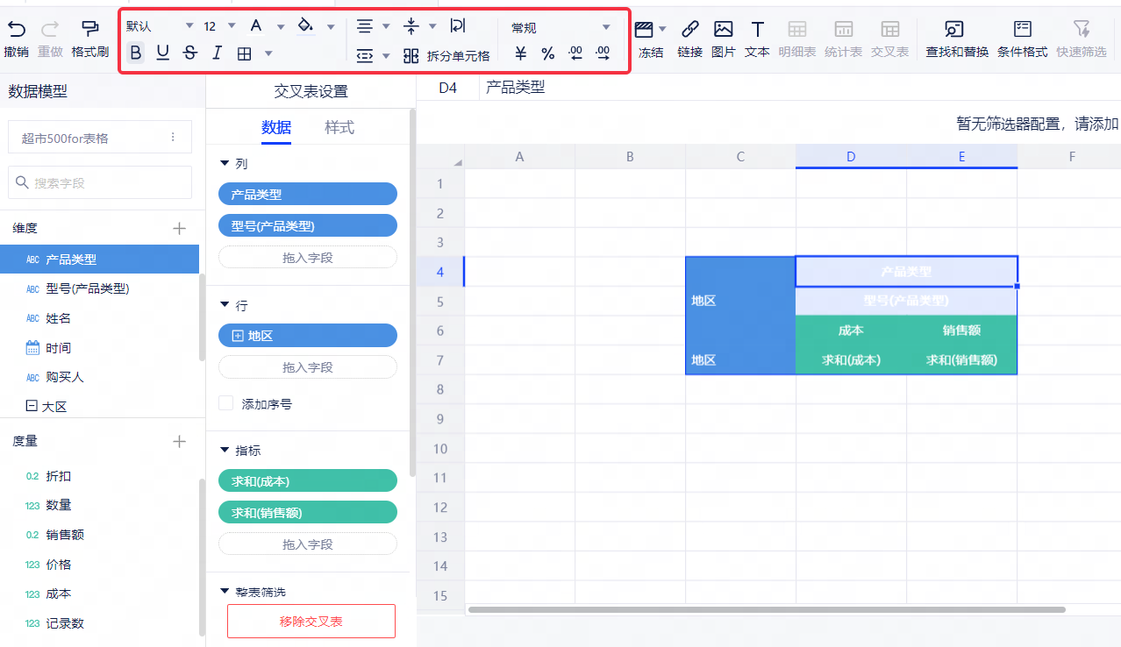Click the 移除交叉表 button
This screenshot has height=647, width=1121.
(x=311, y=621)
